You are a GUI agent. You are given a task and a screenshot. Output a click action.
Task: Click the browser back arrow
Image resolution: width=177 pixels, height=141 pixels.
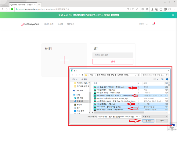[3, 9]
